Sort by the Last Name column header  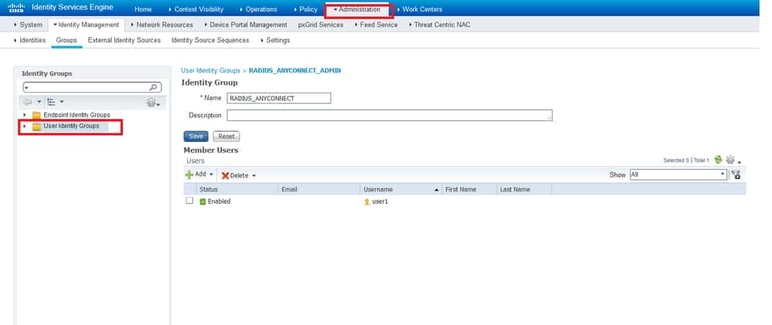525,189
